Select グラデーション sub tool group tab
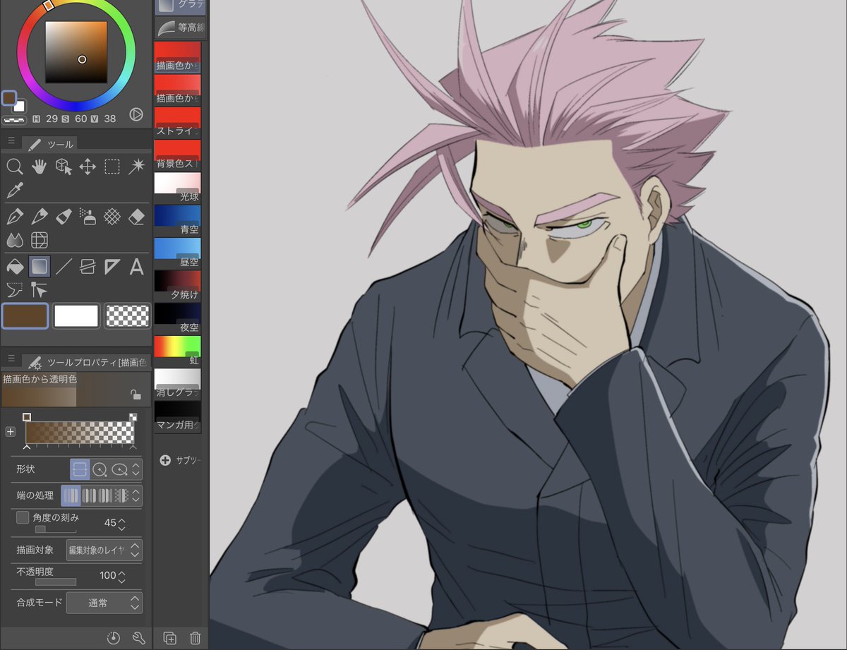 point(181,7)
